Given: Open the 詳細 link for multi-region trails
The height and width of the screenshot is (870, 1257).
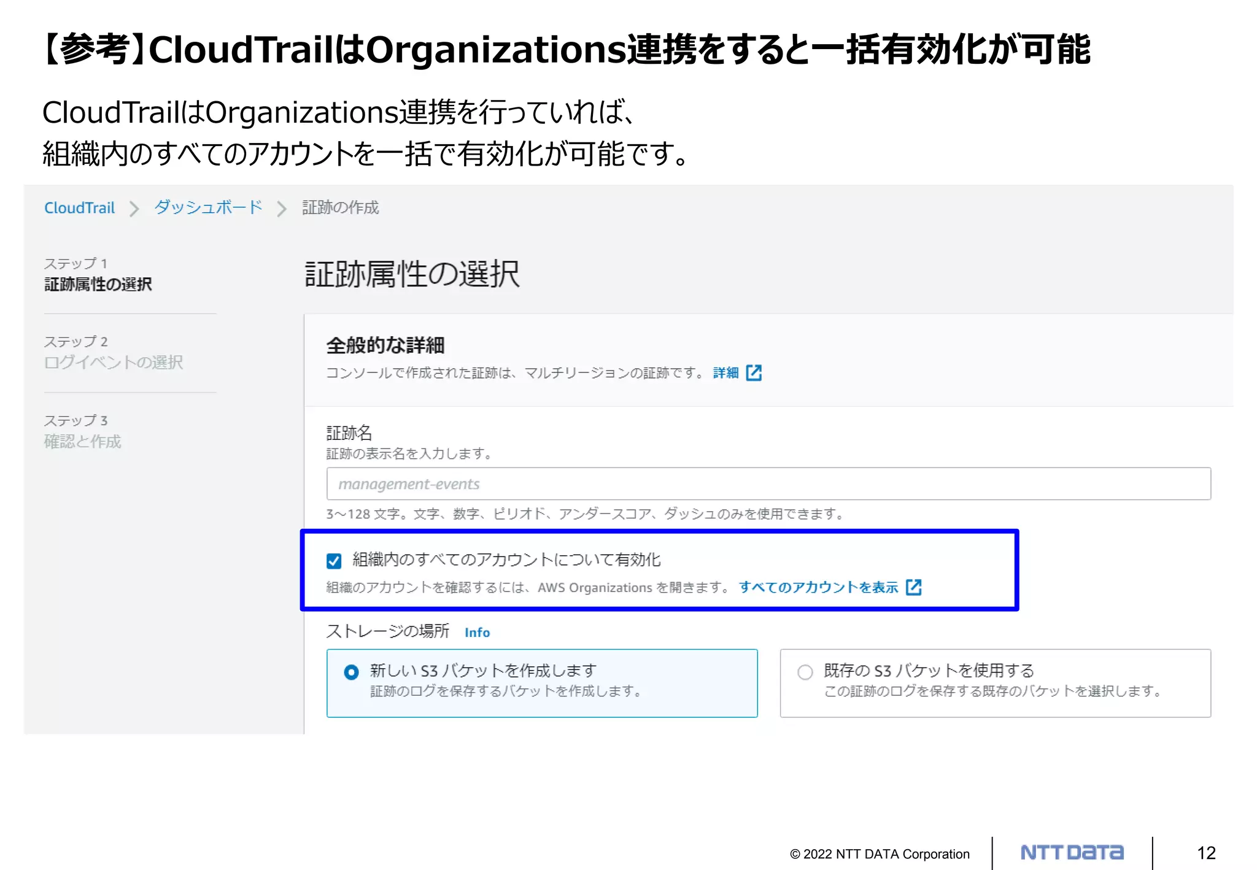Looking at the screenshot, I should tap(725, 373).
